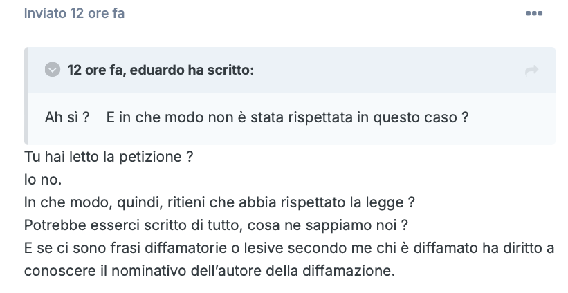
Task: Open the 'Inviato 12 ore fa' timestamp link
Action: pos(74,13)
